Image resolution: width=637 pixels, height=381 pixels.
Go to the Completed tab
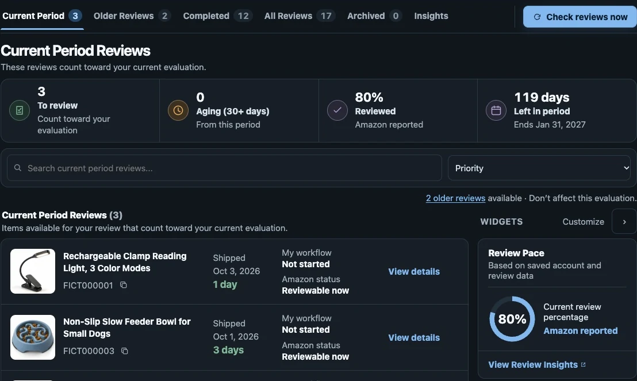(x=218, y=16)
